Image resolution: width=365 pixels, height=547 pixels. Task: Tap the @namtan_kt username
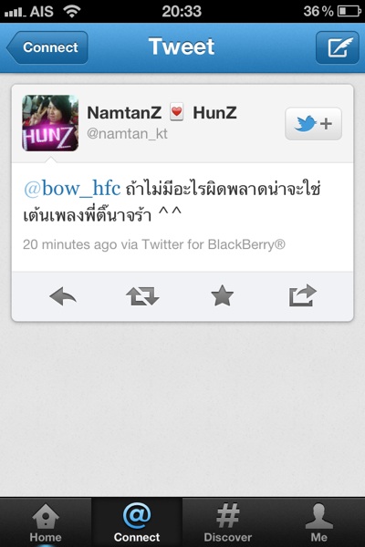(127, 134)
